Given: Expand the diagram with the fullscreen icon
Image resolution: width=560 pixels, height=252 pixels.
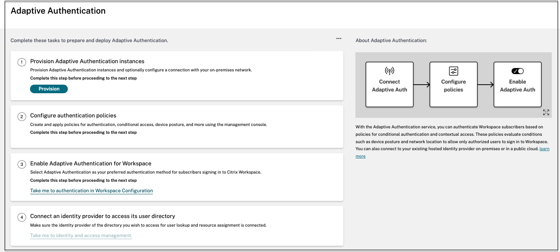Looking at the screenshot, I should click(x=546, y=112).
